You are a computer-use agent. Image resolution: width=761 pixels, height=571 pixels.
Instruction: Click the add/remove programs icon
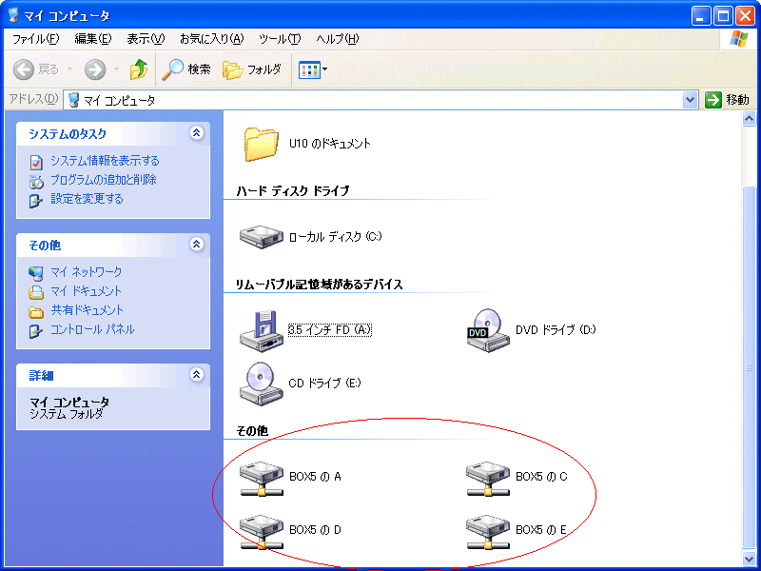pyautogui.click(x=36, y=182)
